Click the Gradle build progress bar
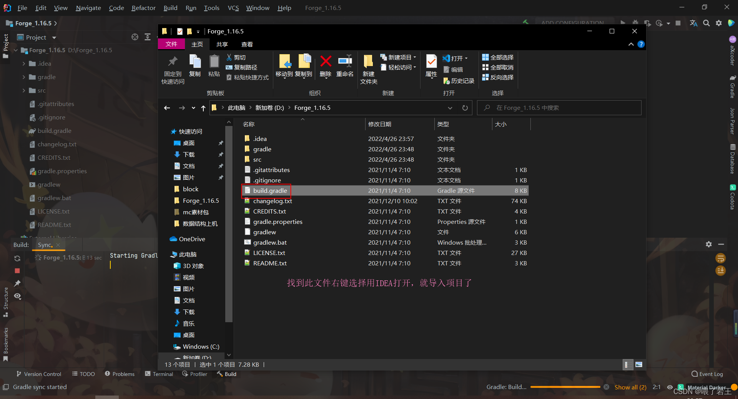This screenshot has width=738, height=399. tap(565, 387)
